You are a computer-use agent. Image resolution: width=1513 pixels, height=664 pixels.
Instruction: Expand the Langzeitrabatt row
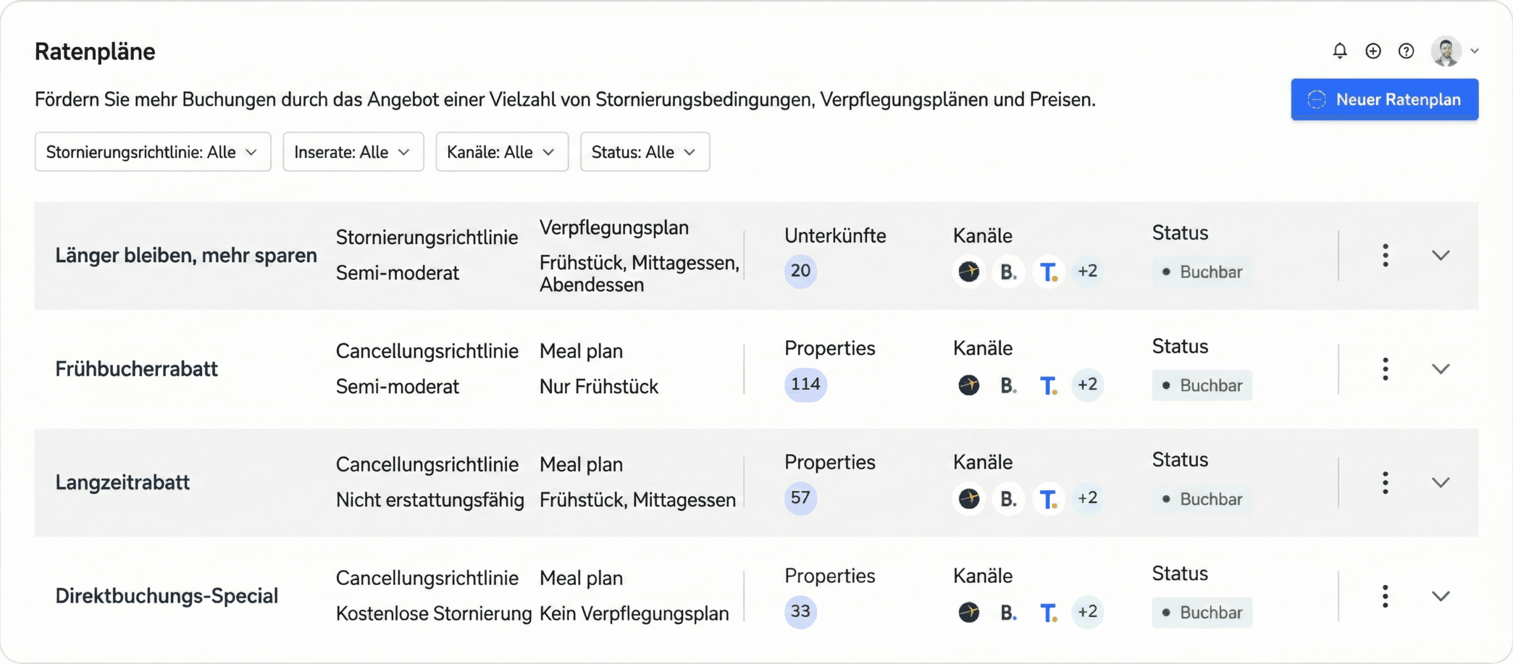[x=1441, y=482]
